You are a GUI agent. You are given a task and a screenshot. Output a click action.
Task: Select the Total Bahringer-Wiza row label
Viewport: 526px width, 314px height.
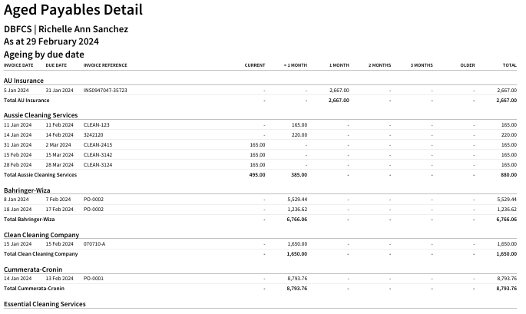29,220
